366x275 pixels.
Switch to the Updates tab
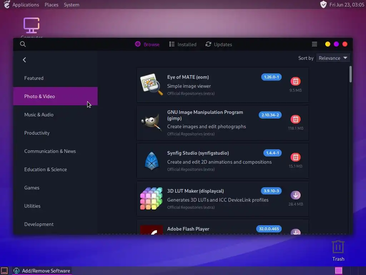click(x=219, y=44)
